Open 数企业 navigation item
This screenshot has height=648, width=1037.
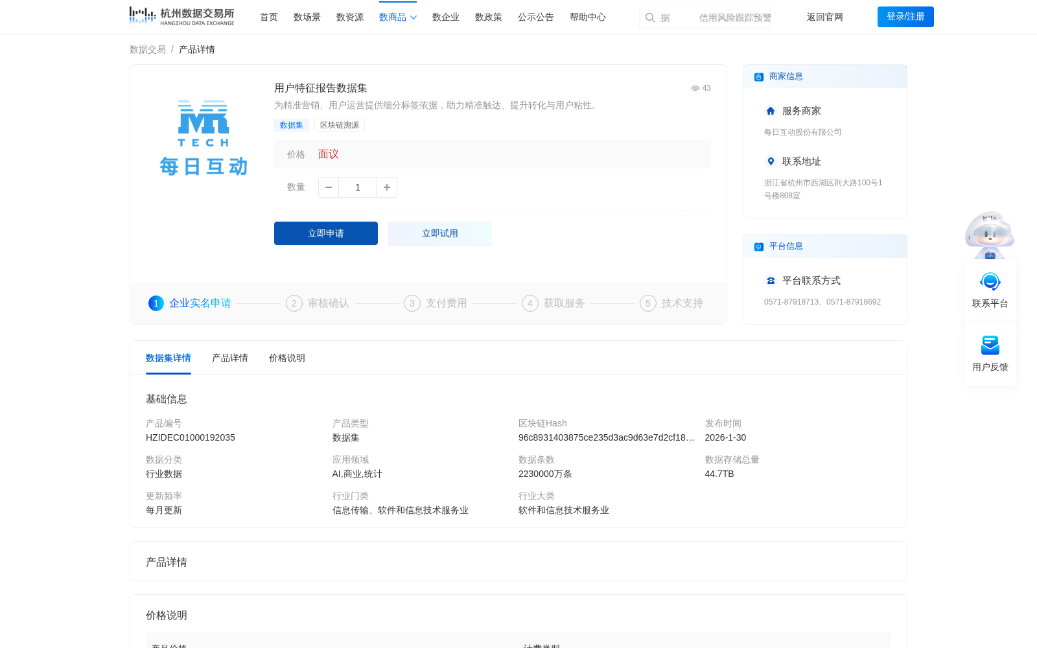click(x=446, y=17)
